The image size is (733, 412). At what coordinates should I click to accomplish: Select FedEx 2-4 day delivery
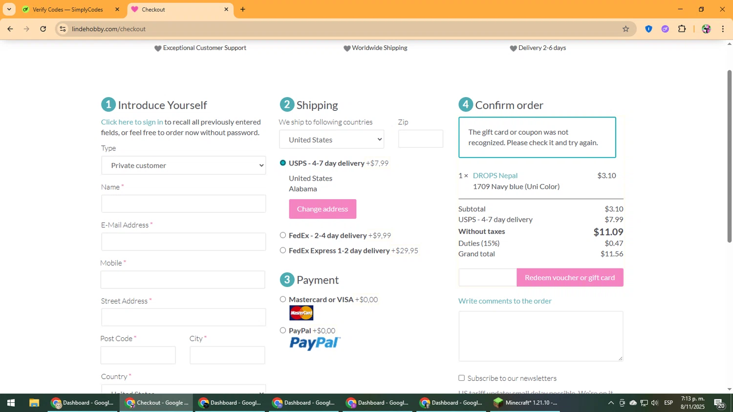tap(283, 235)
